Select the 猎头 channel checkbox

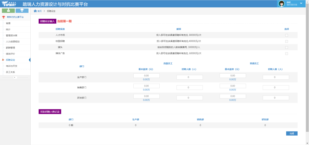point(286,47)
